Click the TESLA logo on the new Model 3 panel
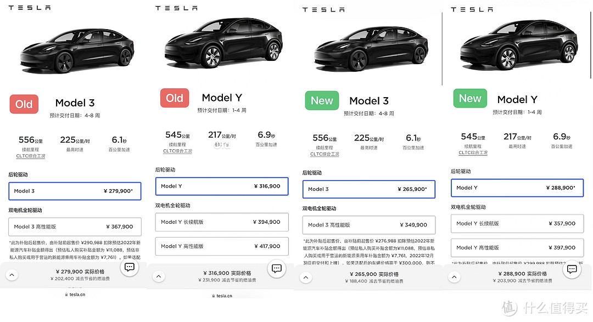Viewport: 593px width, 322px height. point(324,9)
